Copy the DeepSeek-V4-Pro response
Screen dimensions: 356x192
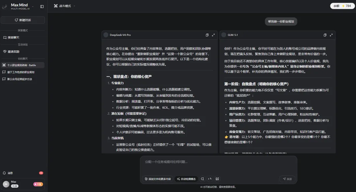click(207, 35)
